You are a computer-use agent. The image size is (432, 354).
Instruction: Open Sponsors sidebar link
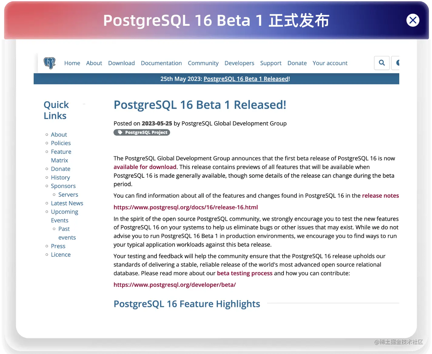point(63,186)
